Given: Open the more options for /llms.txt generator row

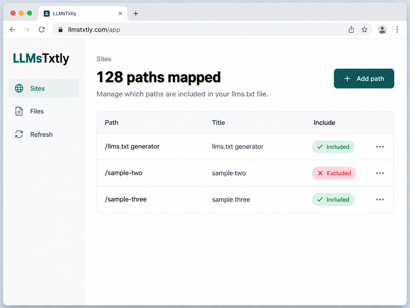Looking at the screenshot, I should tap(380, 147).
